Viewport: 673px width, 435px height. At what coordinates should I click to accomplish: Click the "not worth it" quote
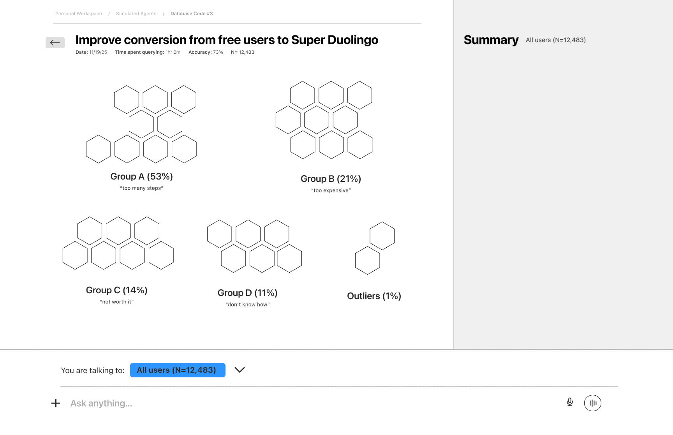point(117,302)
